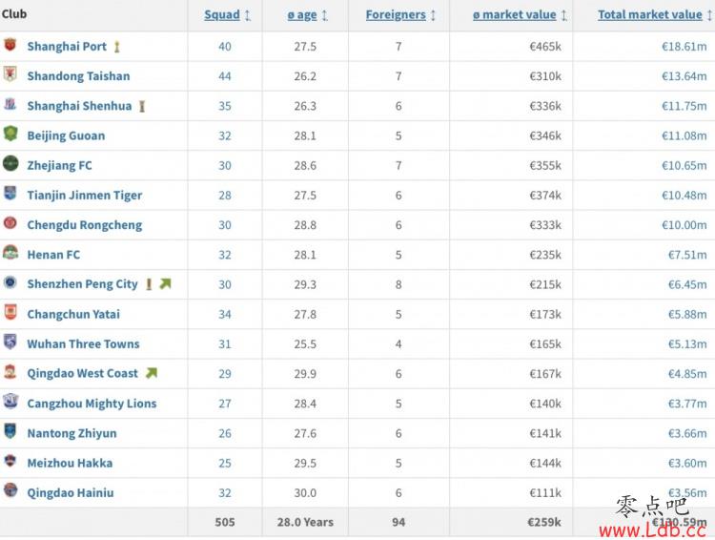This screenshot has height=540, width=715.
Task: Click Shanghai Port total value €18.61m
Action: pos(684,47)
